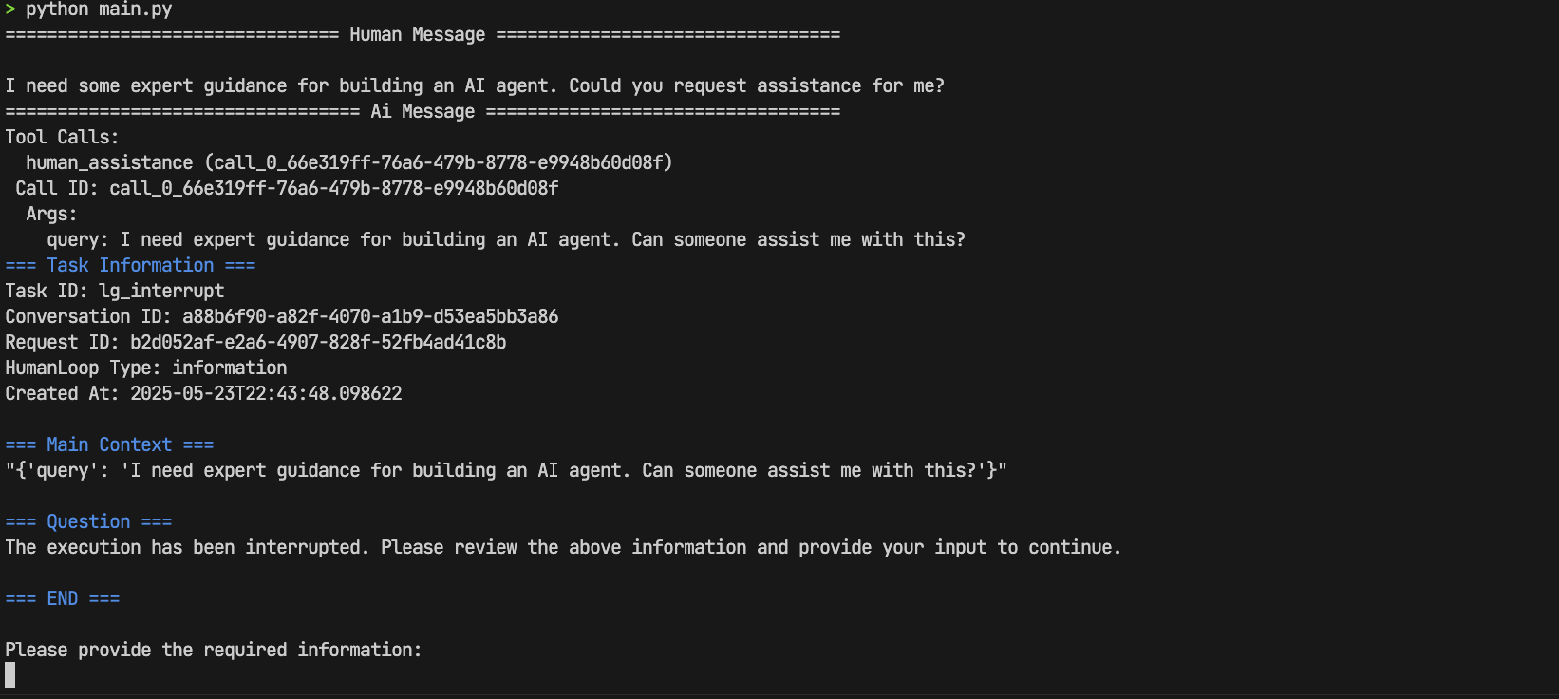Click the 'Created At' timestamp
This screenshot has width=1559, height=699.
click(x=266, y=394)
